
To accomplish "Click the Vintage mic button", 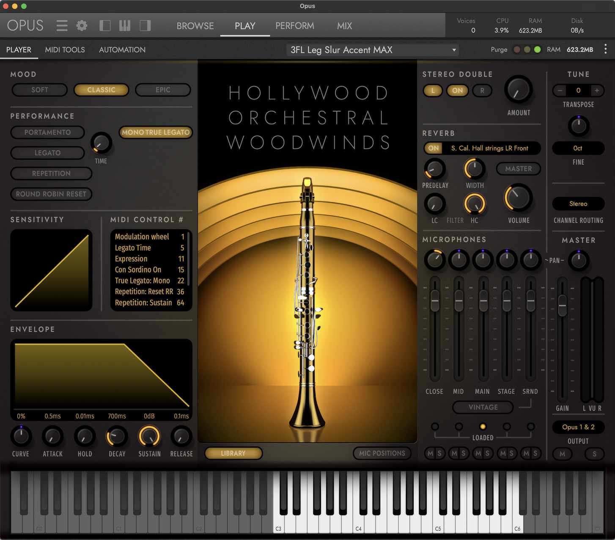I will 483,407.
